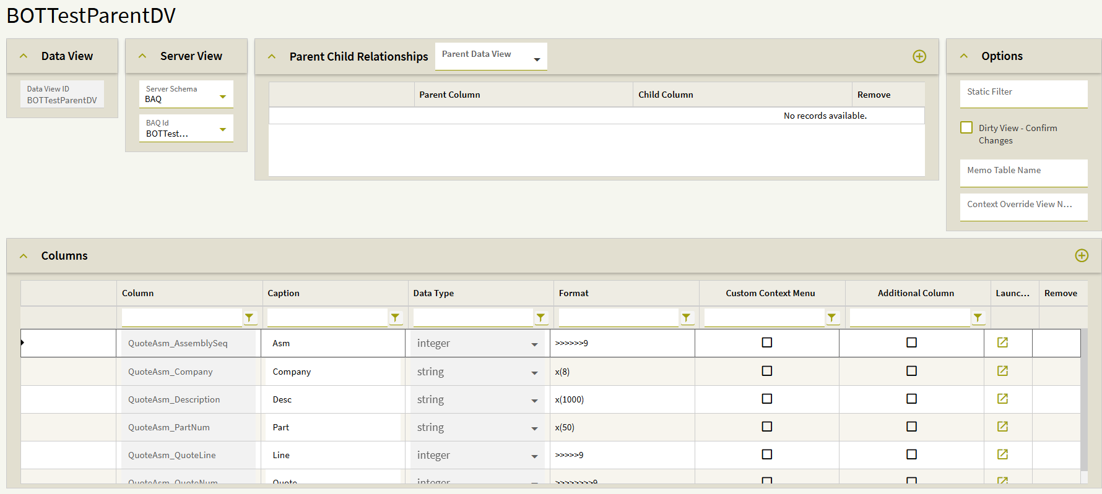Enable Dirty View Confirm Changes checkbox

click(966, 127)
